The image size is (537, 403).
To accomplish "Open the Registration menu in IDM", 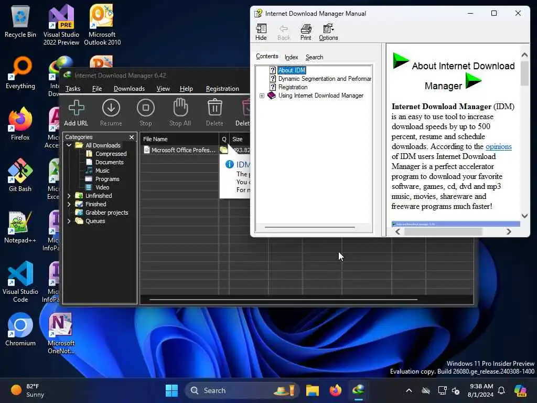I will pos(222,88).
